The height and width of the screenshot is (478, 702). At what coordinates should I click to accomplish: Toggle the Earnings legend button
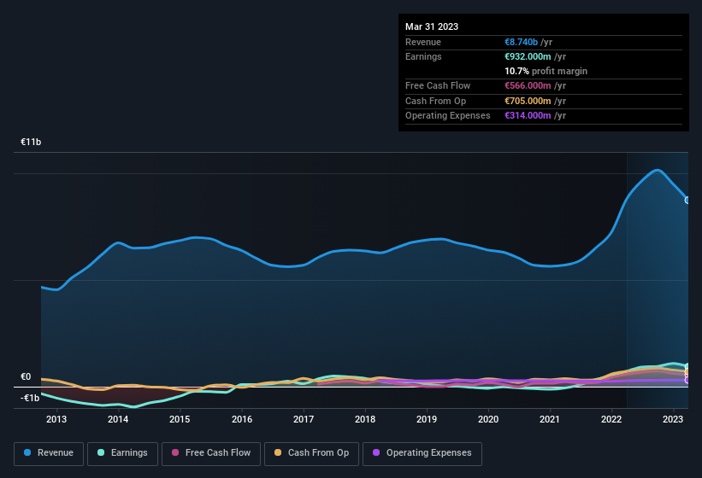(x=122, y=453)
